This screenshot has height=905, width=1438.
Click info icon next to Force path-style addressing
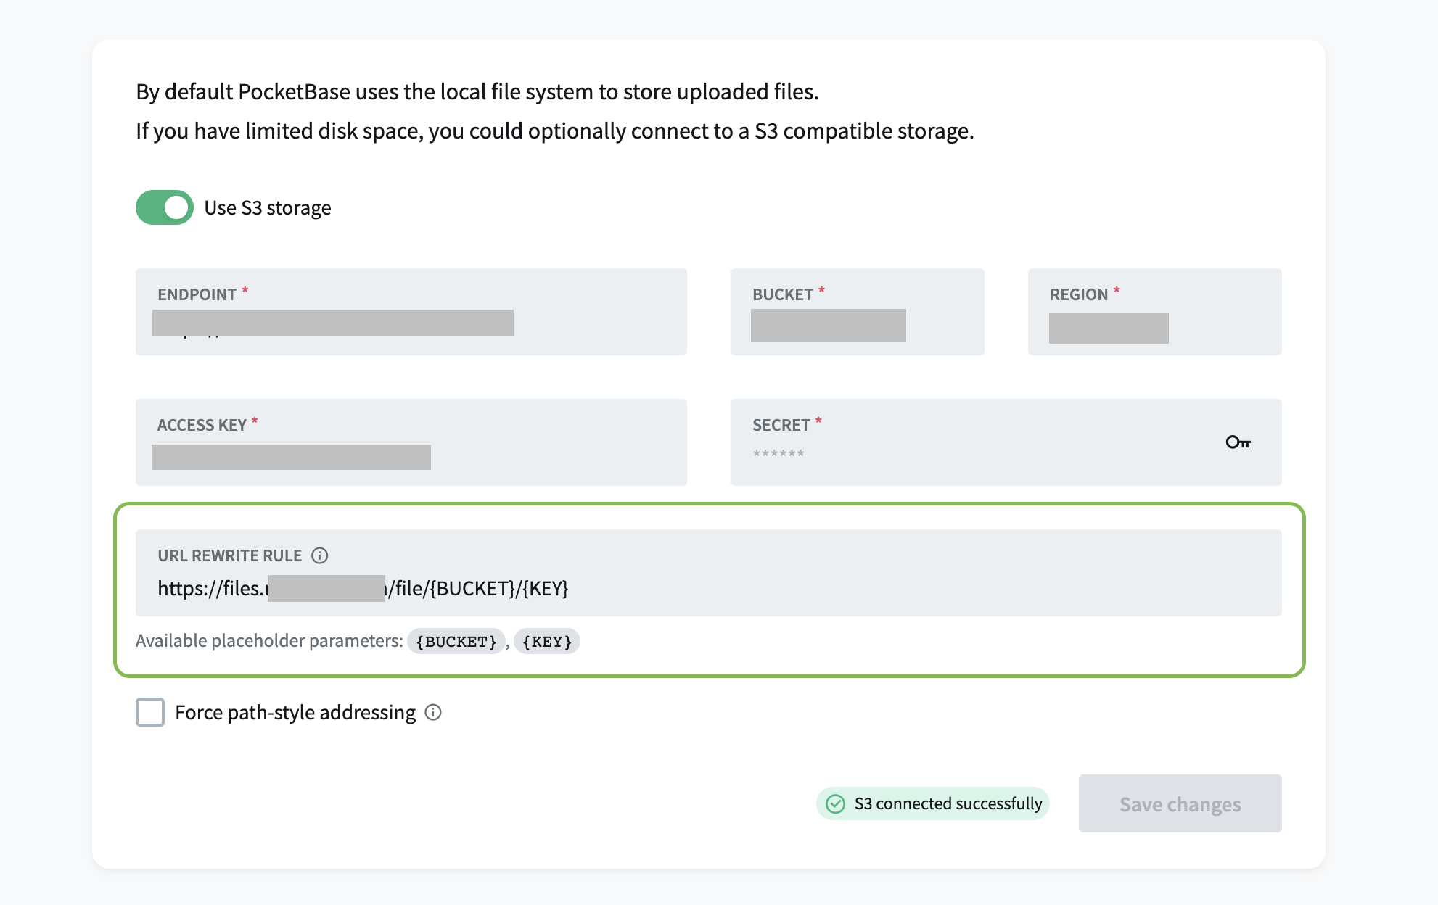433,712
